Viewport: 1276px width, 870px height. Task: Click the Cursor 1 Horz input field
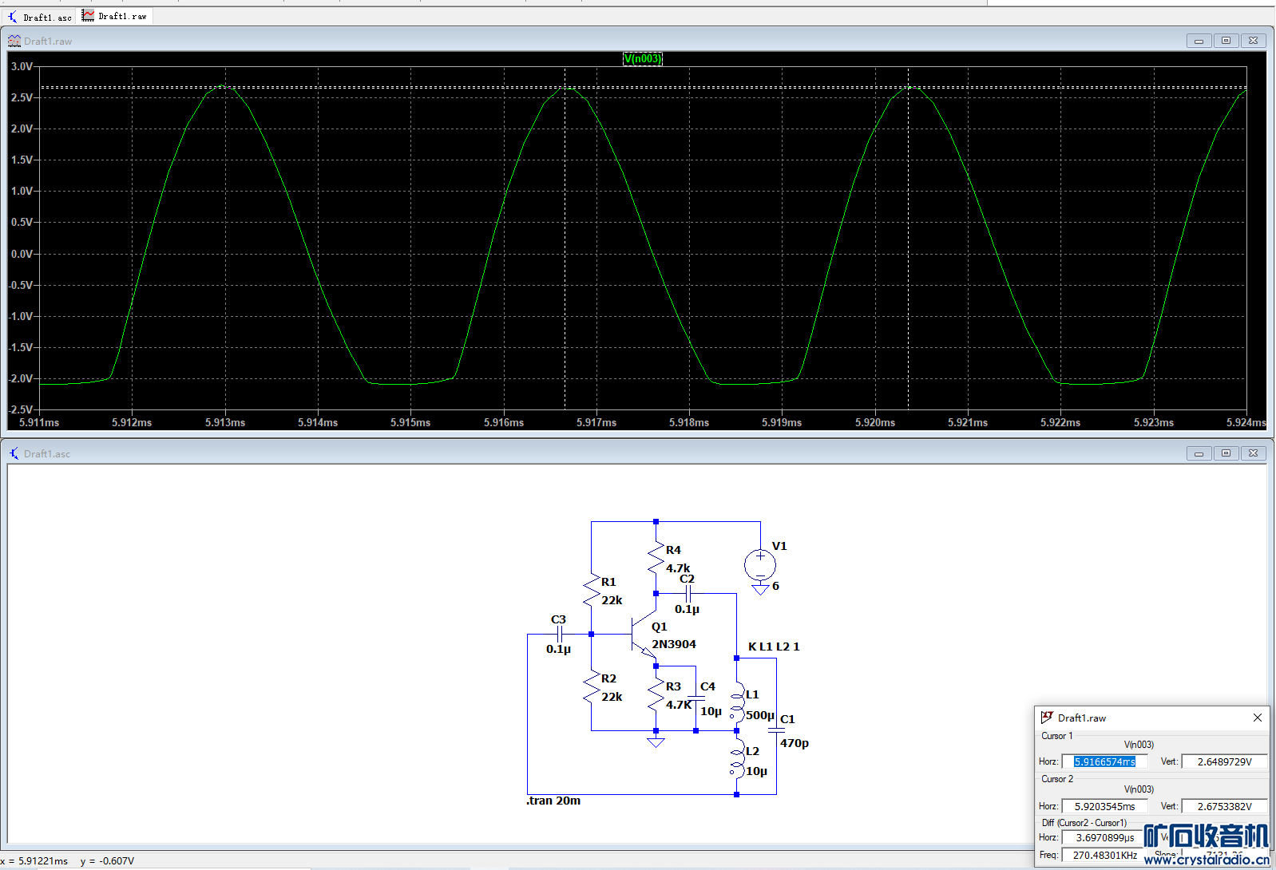tap(1104, 761)
